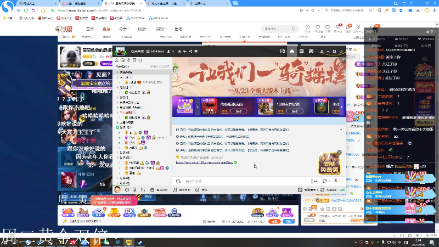Click the PK icon under Douyu player
Viewport: 439px width, 247px height.
tap(130, 212)
